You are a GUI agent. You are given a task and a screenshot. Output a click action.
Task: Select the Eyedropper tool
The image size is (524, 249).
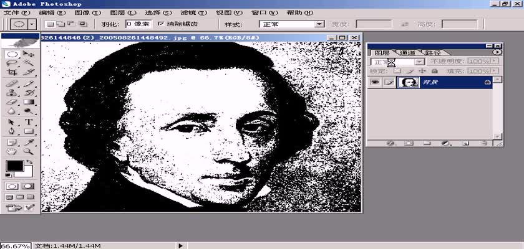tap(29, 143)
